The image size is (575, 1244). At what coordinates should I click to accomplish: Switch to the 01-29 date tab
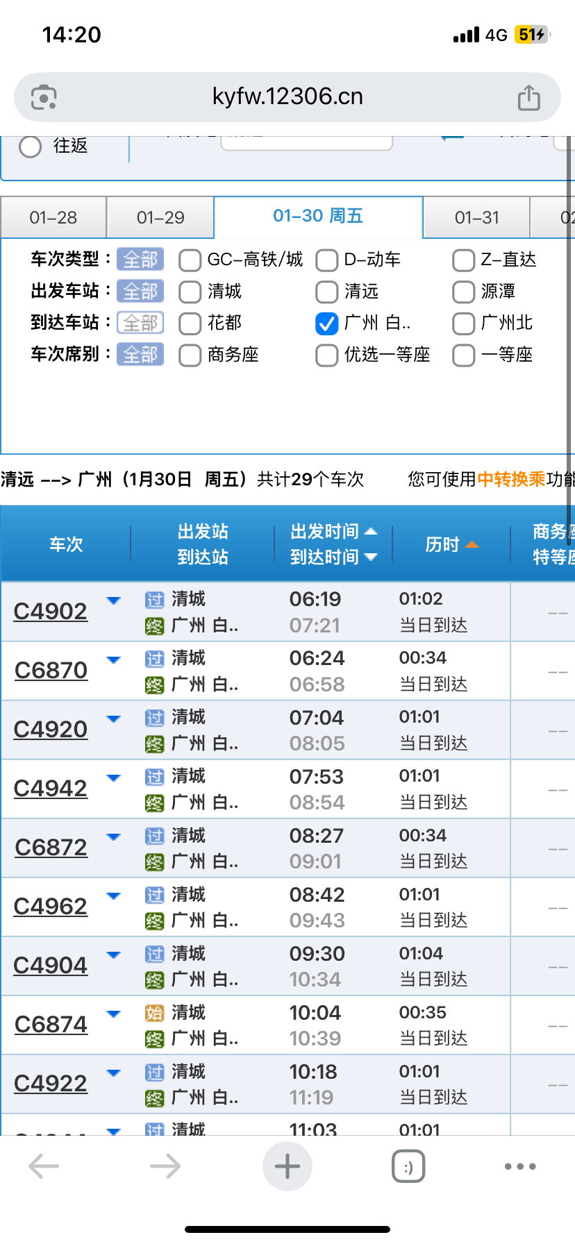coord(160,218)
